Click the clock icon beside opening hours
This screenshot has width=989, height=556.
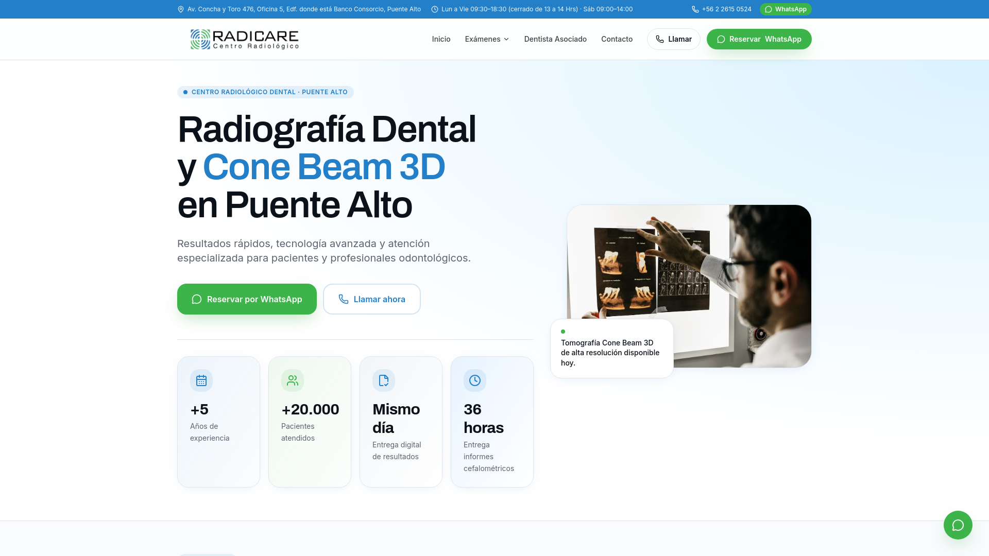[x=435, y=9]
